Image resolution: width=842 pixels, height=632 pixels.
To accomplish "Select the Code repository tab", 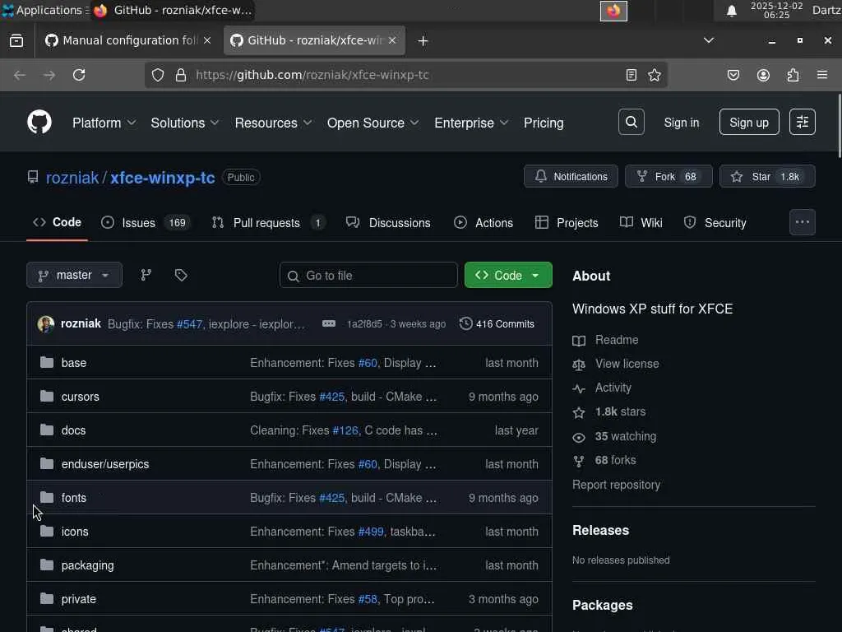I will [57, 222].
